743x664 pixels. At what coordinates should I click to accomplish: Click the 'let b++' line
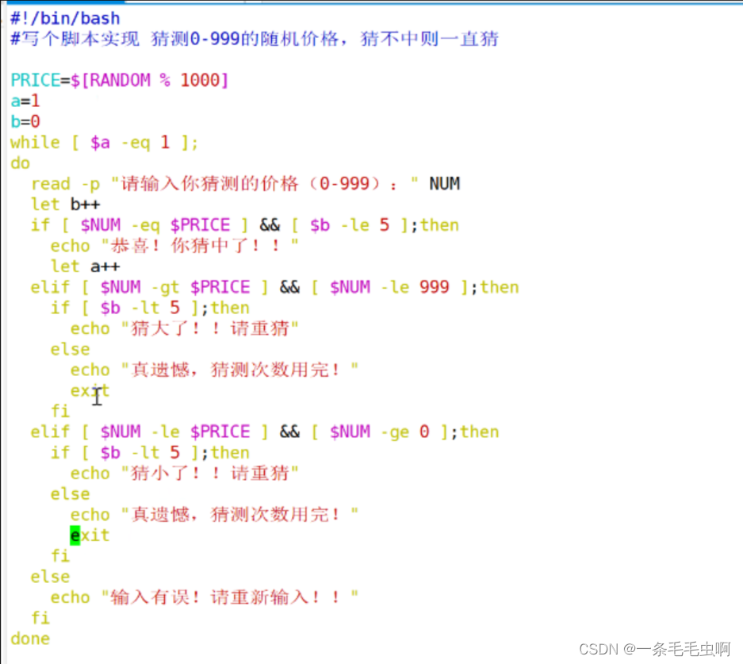pos(65,204)
